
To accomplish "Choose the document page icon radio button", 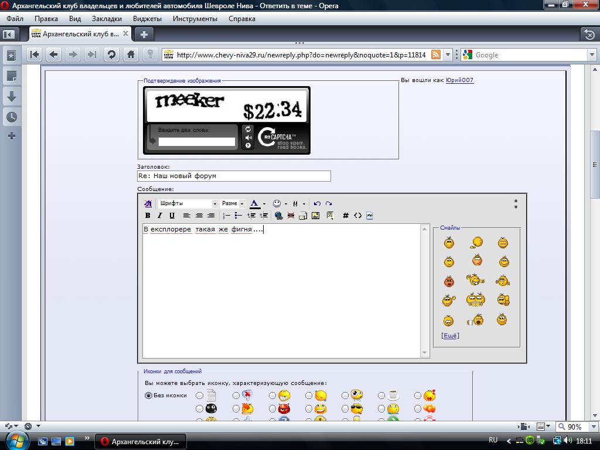I will 200,396.
